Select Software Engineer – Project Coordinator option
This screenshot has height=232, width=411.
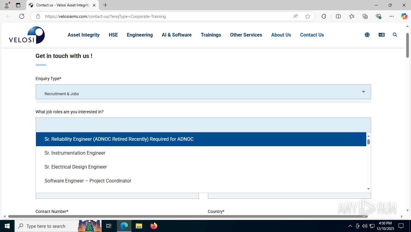pyautogui.click(x=201, y=181)
